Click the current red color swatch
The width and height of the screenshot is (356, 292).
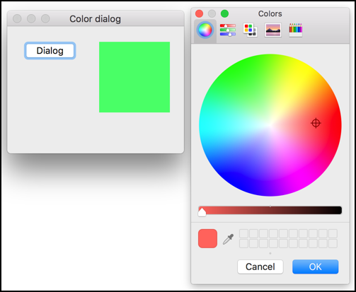[207, 238]
